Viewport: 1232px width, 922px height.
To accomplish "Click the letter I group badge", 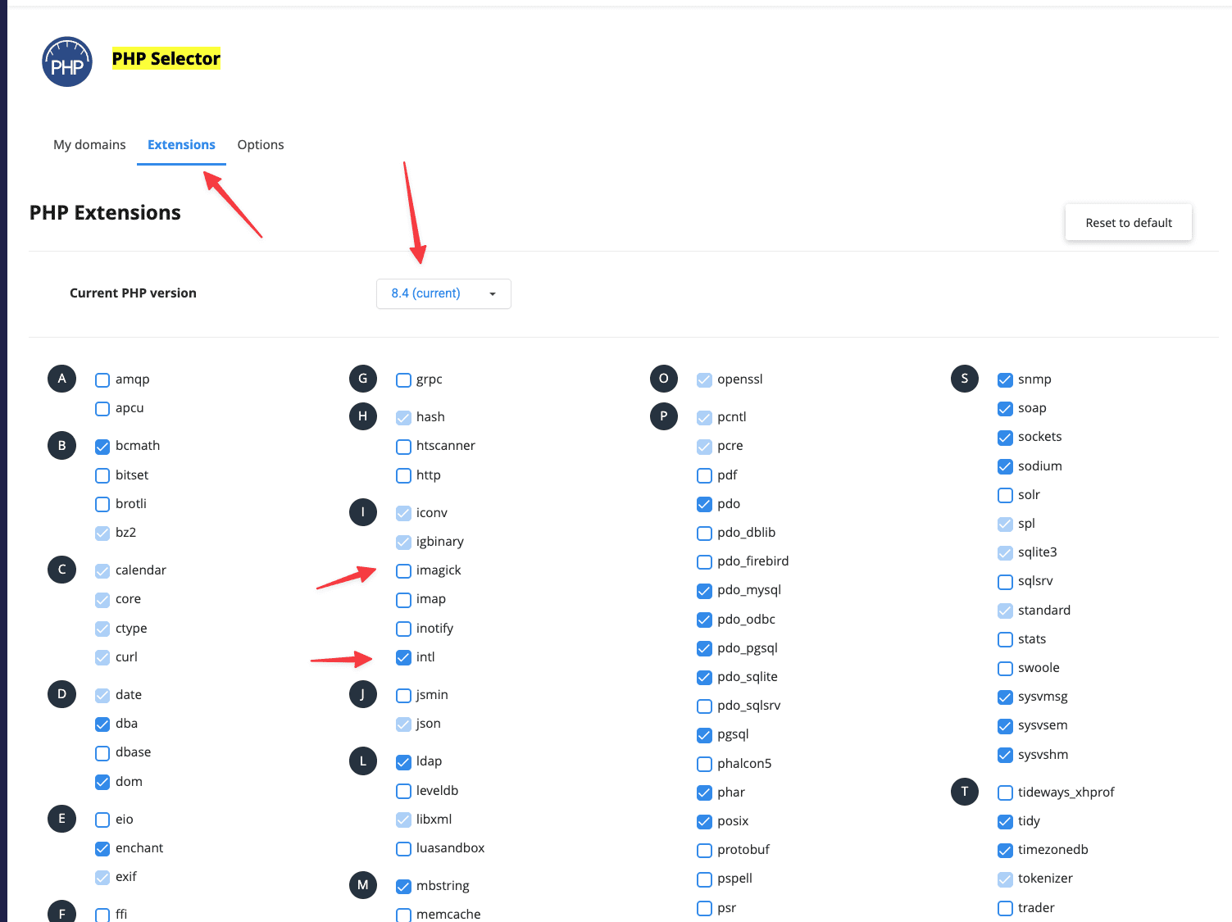I will pos(362,512).
